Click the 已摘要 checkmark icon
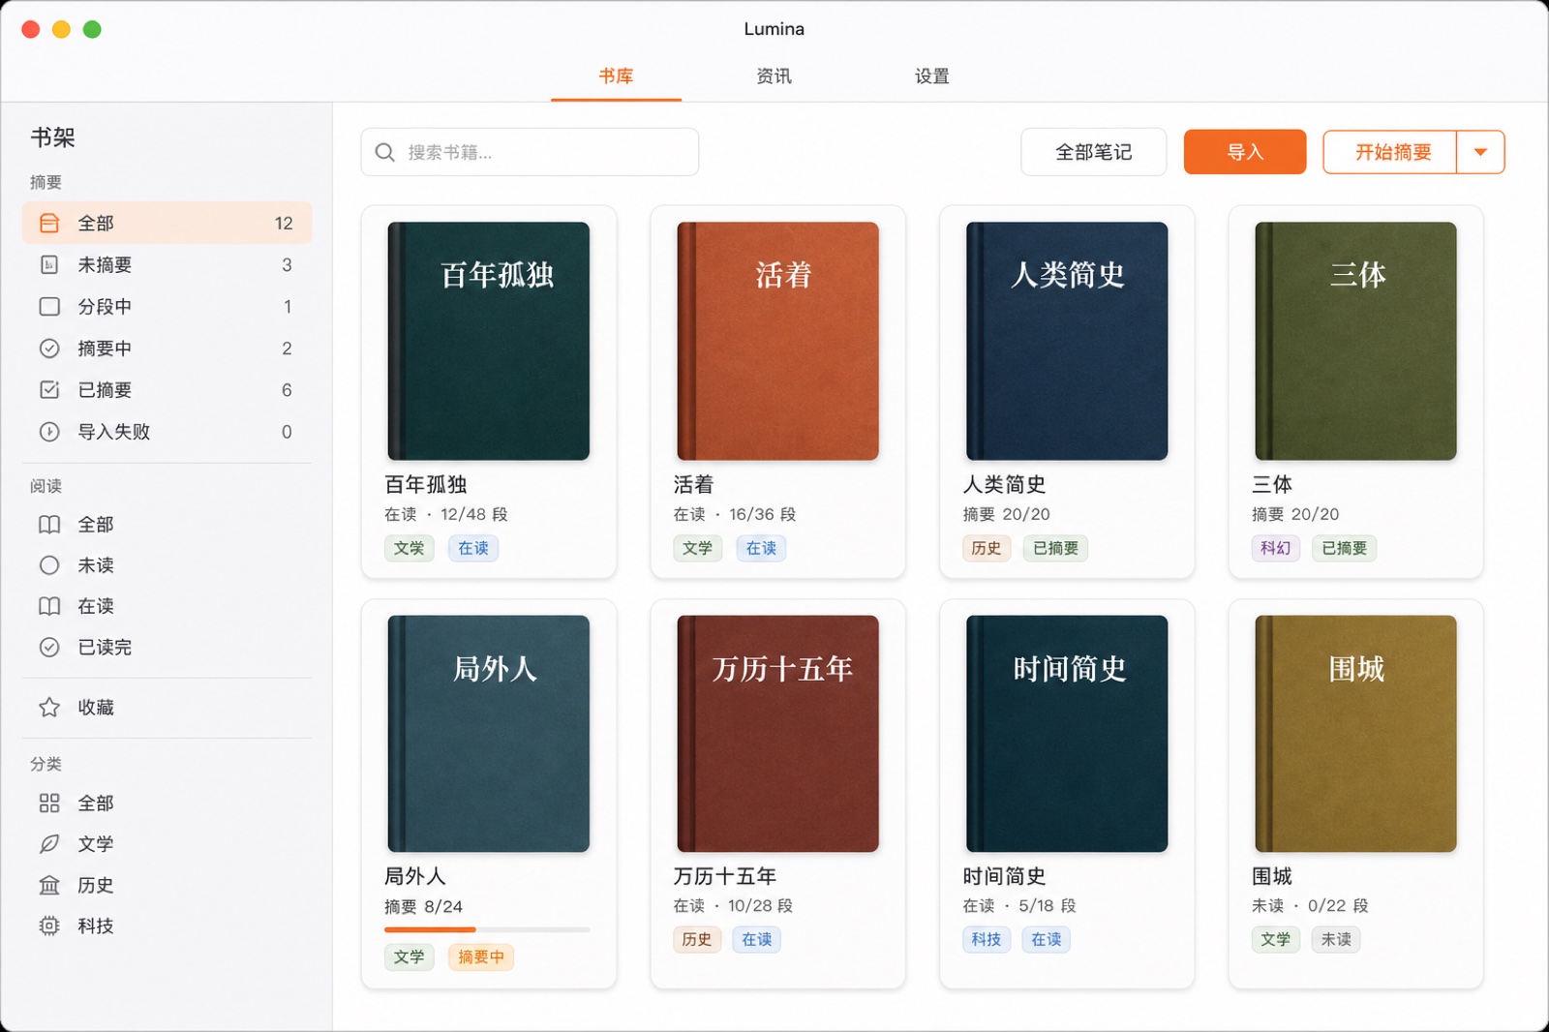1549x1032 pixels. tap(49, 390)
